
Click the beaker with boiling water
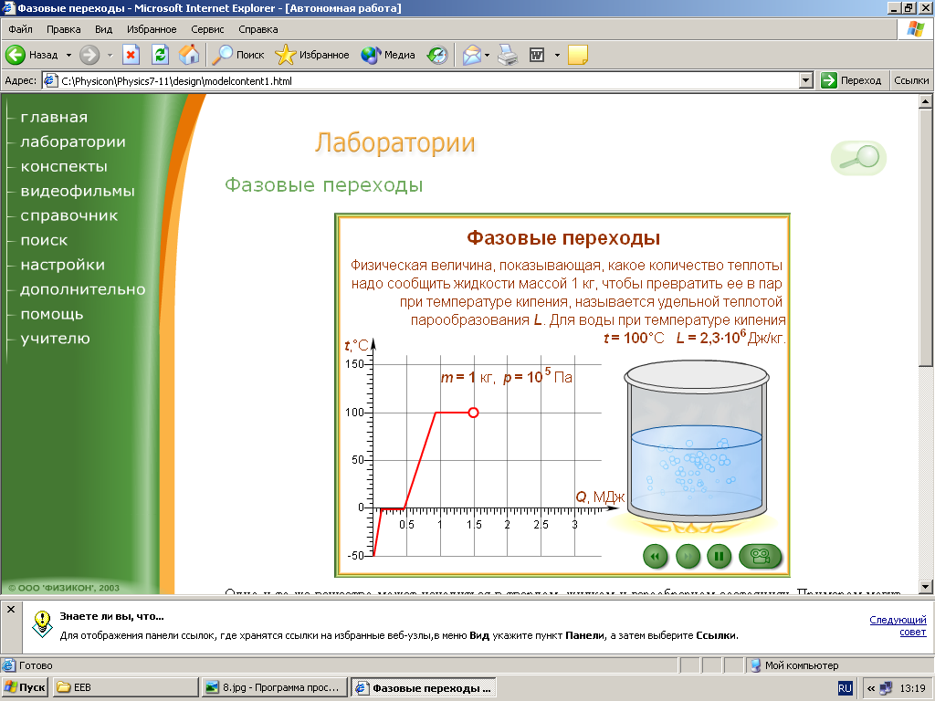pyautogui.click(x=697, y=440)
